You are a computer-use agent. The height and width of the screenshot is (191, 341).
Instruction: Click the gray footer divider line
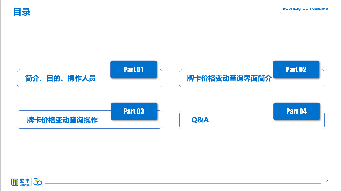(183, 184)
